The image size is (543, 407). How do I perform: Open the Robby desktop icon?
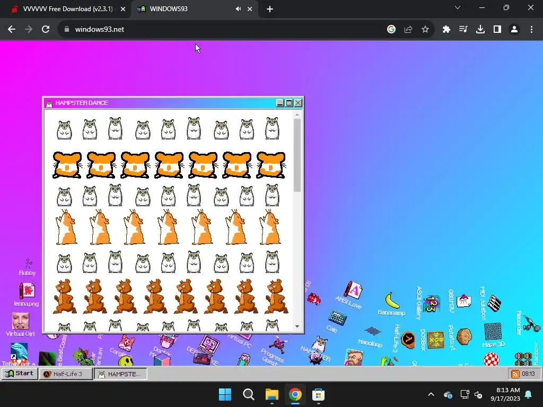(28, 267)
